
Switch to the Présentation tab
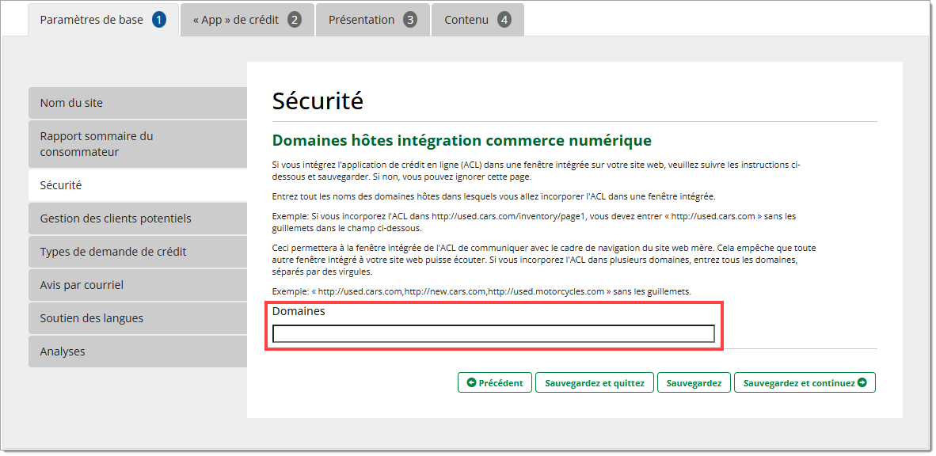(x=362, y=20)
